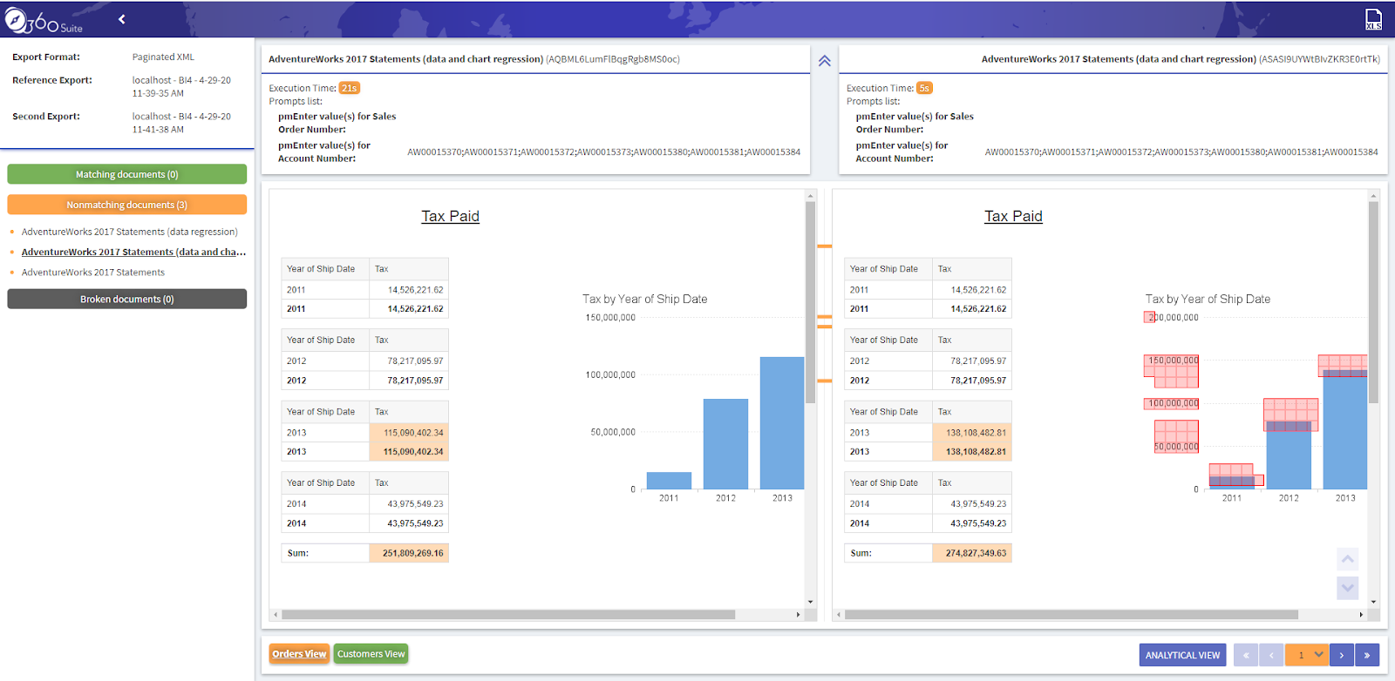The image size is (1395, 681).
Task: Click right pane scroll down arrow
Action: (x=1373, y=602)
